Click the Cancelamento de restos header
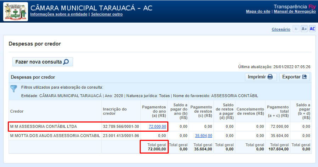The image size is (318, 167). tap(250, 111)
